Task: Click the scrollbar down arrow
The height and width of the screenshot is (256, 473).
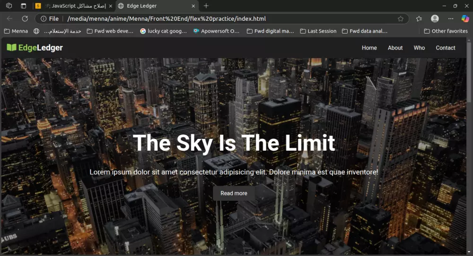Action: point(469,252)
